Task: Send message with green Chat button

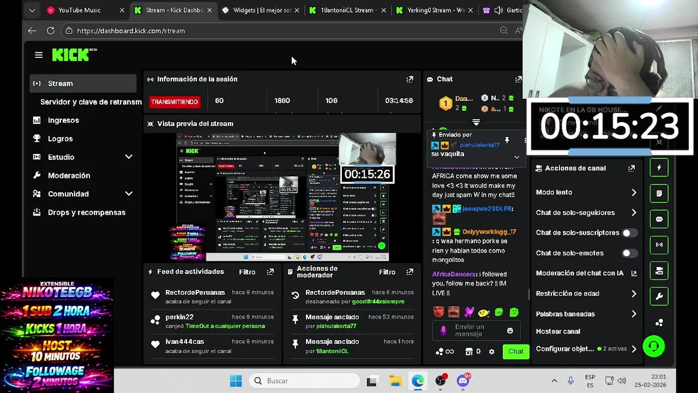Action: 516,352
